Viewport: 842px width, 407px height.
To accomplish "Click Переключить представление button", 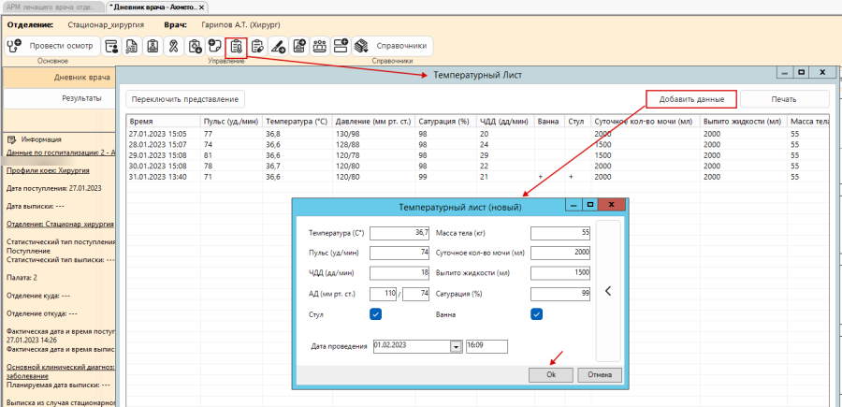I will pos(185,99).
